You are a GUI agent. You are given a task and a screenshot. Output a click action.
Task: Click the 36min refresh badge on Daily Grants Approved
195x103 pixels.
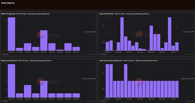92,101
